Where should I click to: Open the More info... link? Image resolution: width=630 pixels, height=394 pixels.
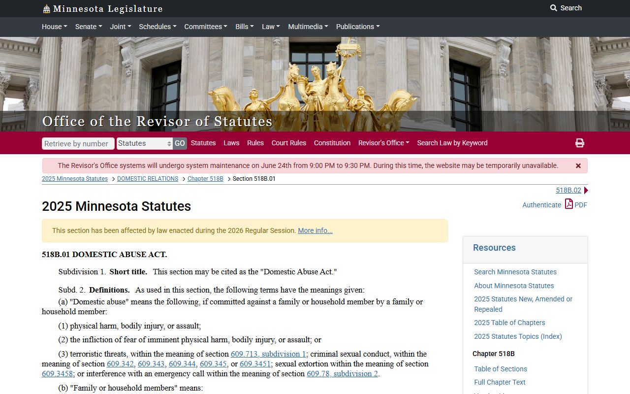315,230
